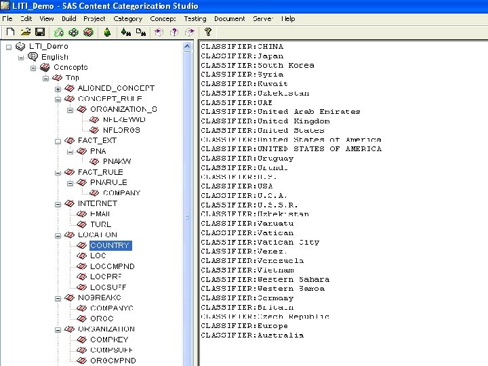This screenshot has height=366, width=488.
Task: Collapse the Top tree node
Action: pos(46,79)
